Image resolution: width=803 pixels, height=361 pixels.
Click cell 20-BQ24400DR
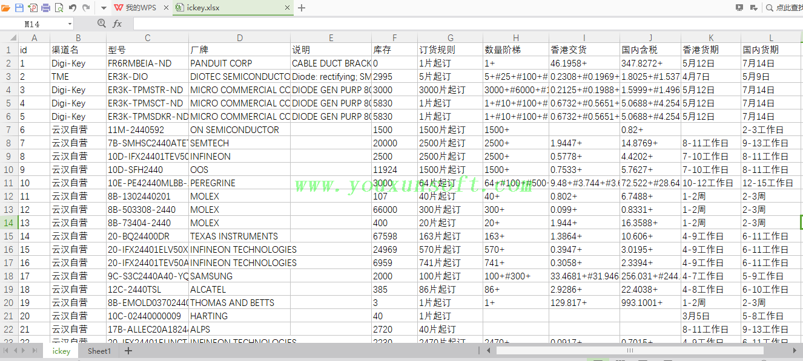(148, 236)
